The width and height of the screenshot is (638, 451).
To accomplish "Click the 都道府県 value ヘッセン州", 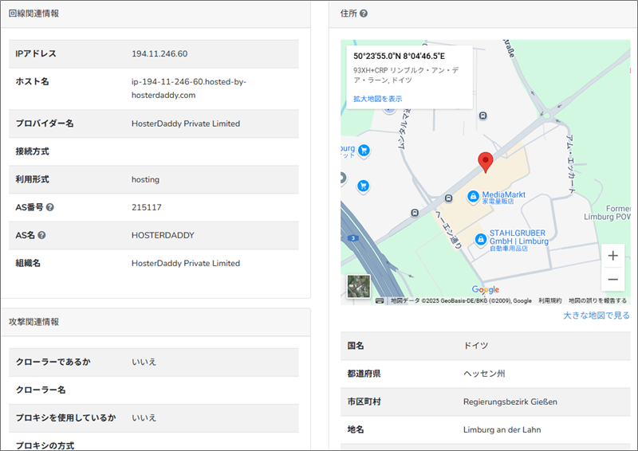I will [484, 374].
